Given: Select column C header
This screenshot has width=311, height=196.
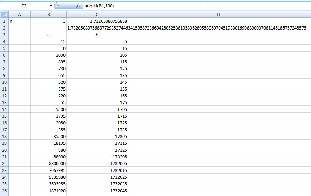Looking at the screenshot, I should tap(97, 14).
